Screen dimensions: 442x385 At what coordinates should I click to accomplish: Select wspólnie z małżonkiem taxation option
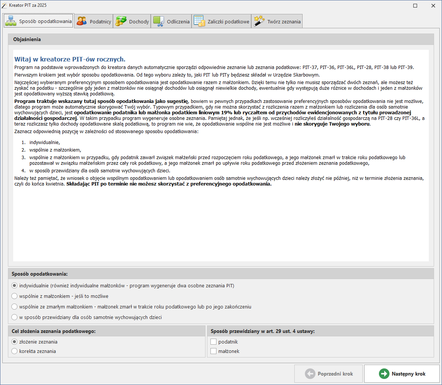(14, 296)
